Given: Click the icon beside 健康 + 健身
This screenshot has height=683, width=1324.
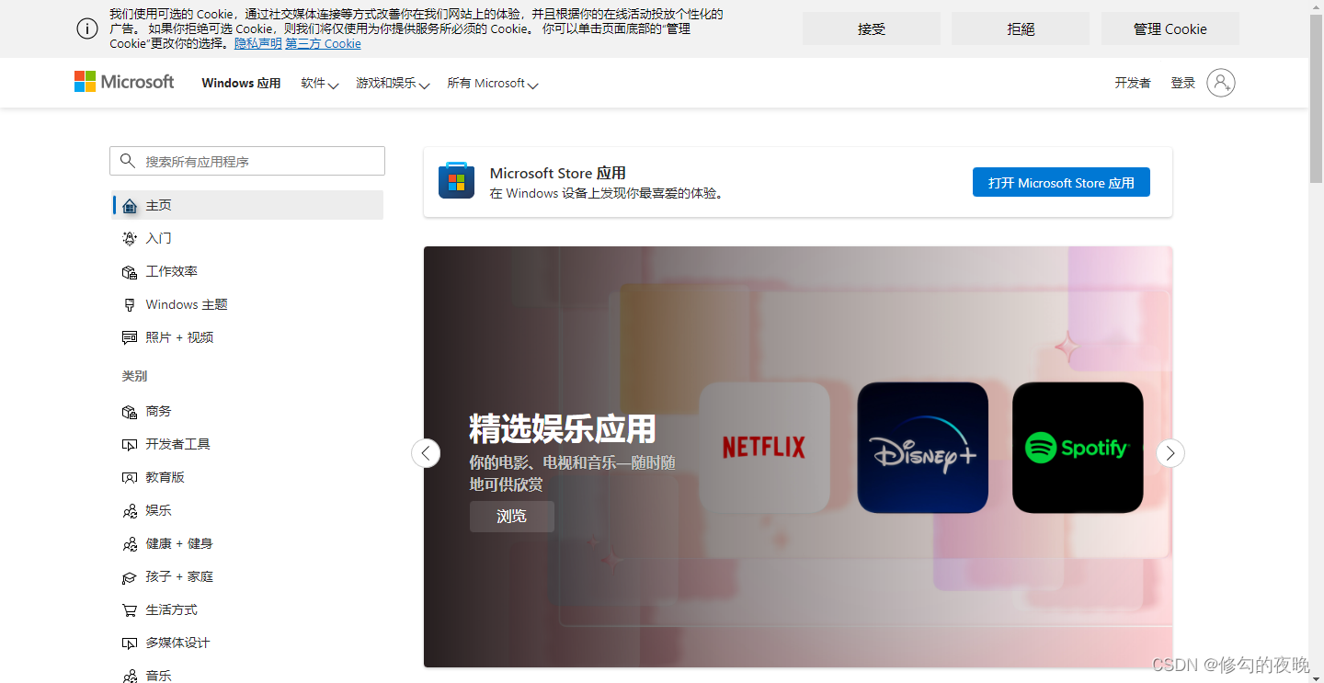Looking at the screenshot, I should click(130, 543).
